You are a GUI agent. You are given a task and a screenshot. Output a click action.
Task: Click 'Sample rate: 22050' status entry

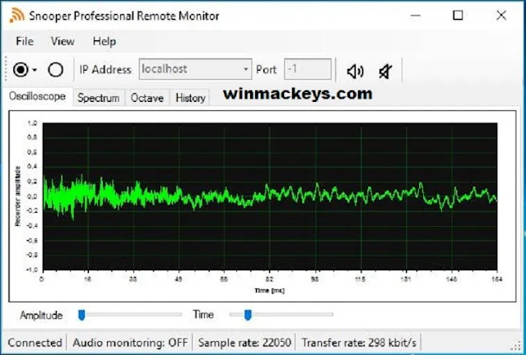click(x=244, y=343)
